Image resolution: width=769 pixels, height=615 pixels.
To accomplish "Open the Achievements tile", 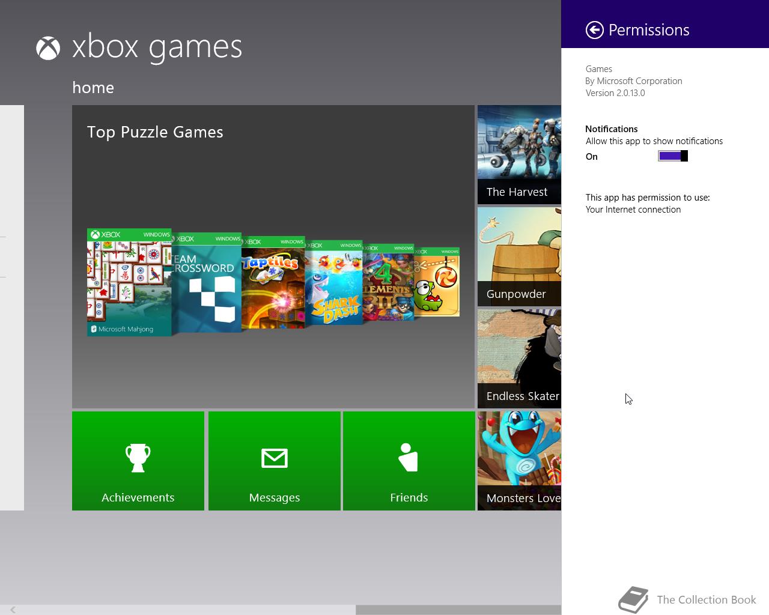I will coord(138,461).
